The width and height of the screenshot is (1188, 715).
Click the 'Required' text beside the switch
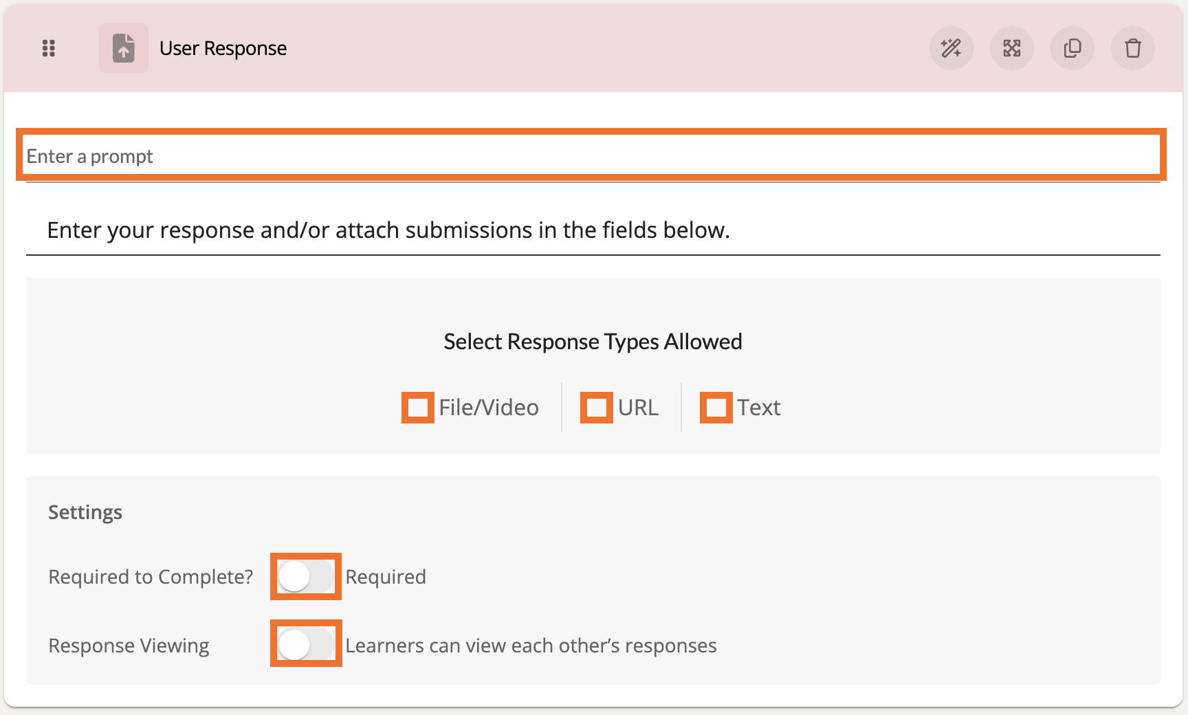386,577
